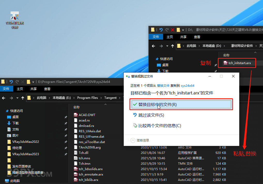Select RES_UIAxis.dat file in list

[x=87, y=131]
